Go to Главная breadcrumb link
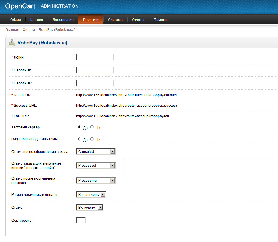278x242 pixels. (x=12, y=30)
